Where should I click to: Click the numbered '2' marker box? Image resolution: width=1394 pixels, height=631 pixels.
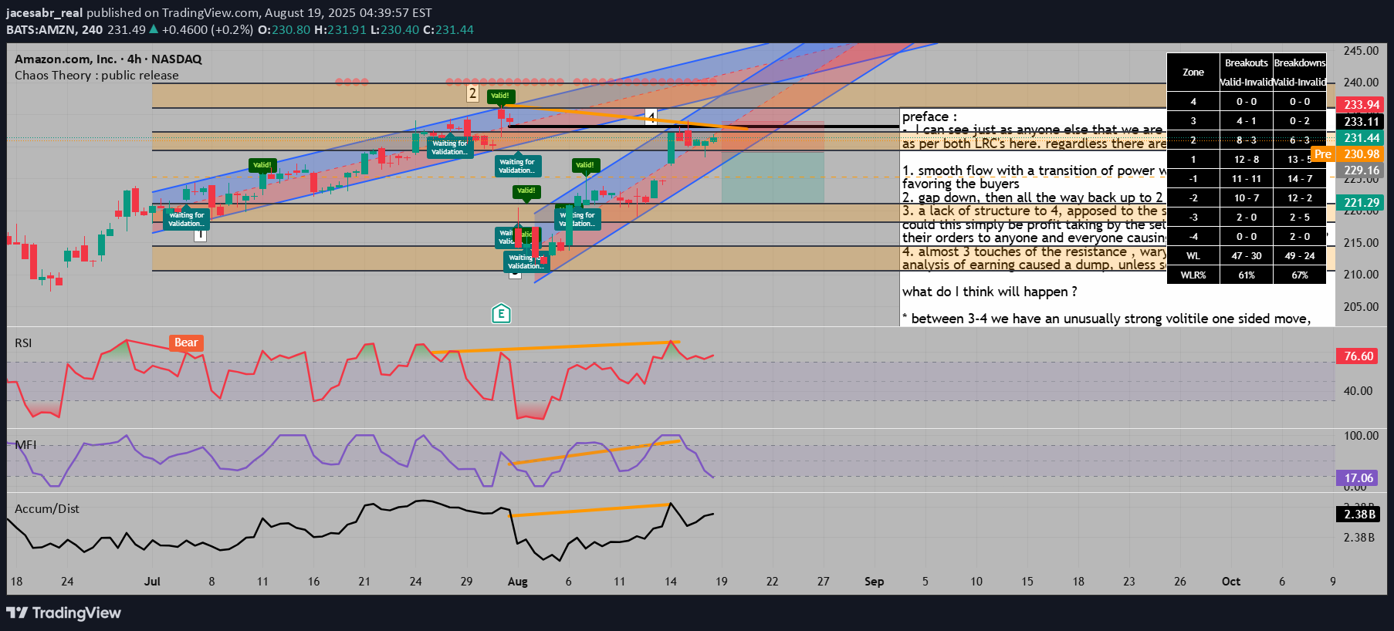coord(472,93)
